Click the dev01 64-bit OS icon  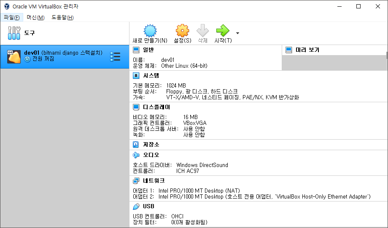(x=13, y=57)
